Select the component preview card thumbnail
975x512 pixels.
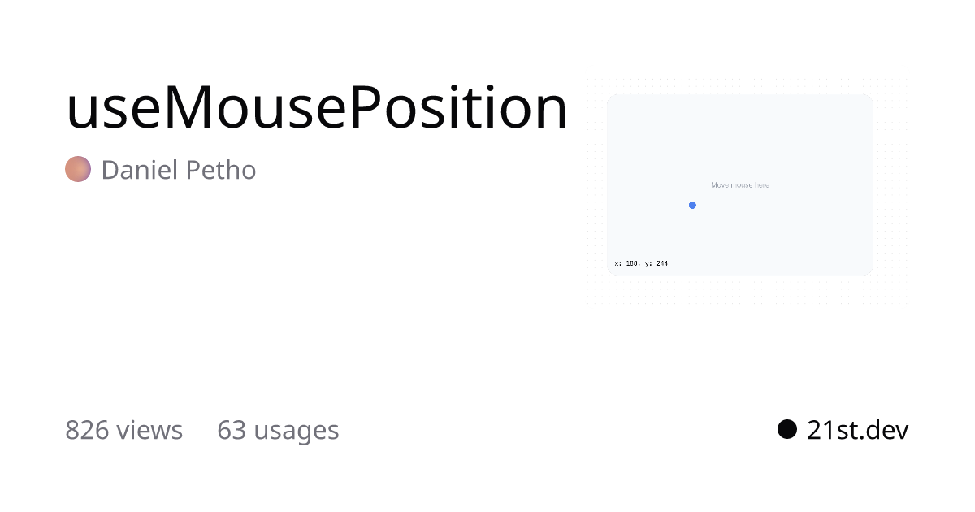click(740, 184)
